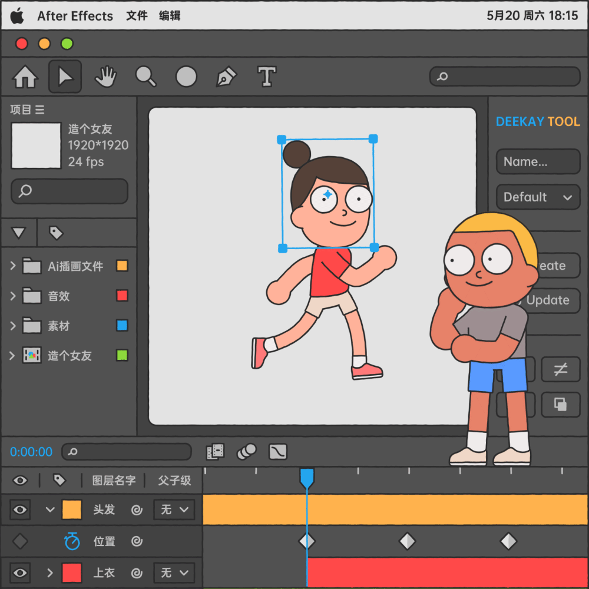Select the Type text tool
Screen dimensions: 589x589
point(267,77)
